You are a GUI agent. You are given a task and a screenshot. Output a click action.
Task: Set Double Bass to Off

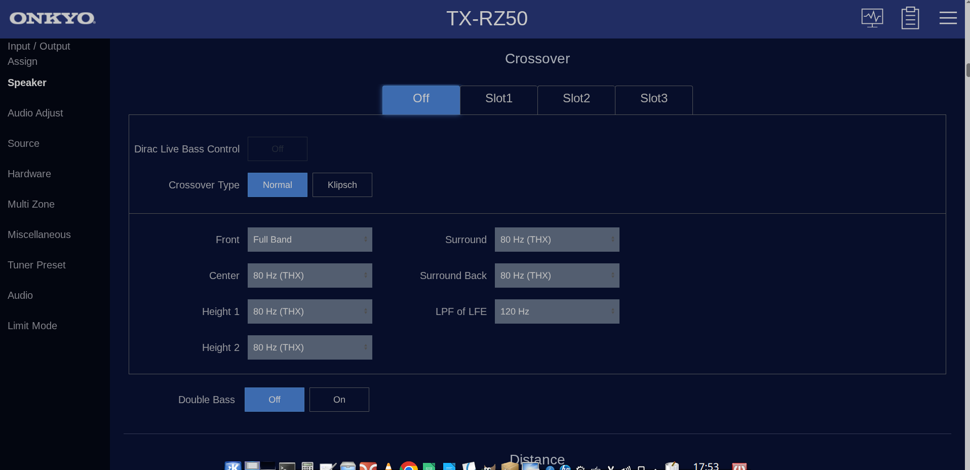[x=274, y=400]
